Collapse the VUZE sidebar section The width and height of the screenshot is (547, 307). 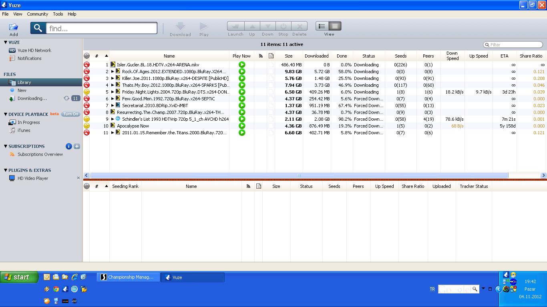6,42
